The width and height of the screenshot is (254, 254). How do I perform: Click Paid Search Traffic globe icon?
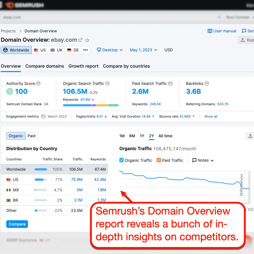click(x=170, y=83)
